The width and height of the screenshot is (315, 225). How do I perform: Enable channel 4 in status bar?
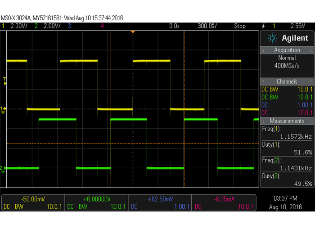tap(103, 26)
